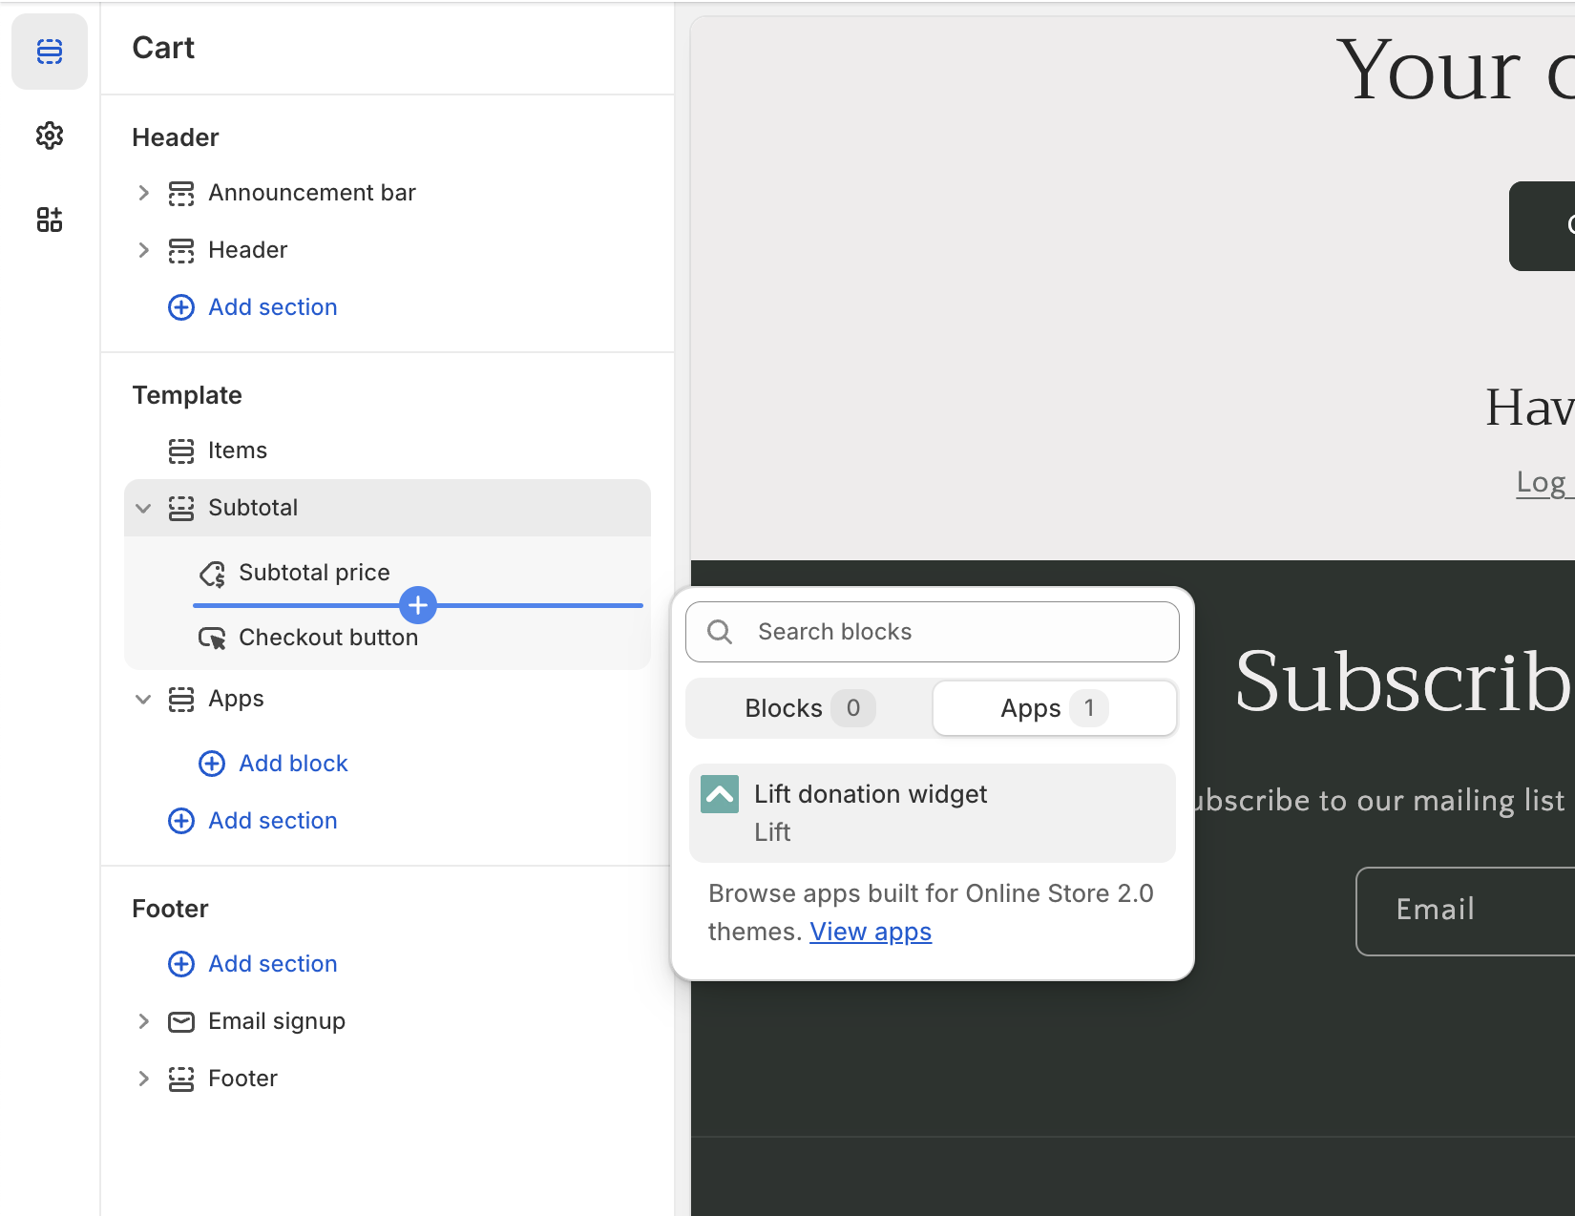The image size is (1575, 1216).
Task: Open App embeds icon in sidebar
Action: tap(50, 220)
